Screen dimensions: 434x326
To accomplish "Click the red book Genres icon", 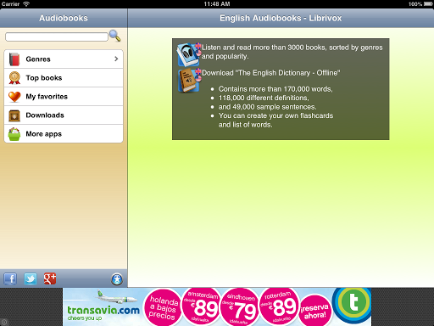I will 14,59.
